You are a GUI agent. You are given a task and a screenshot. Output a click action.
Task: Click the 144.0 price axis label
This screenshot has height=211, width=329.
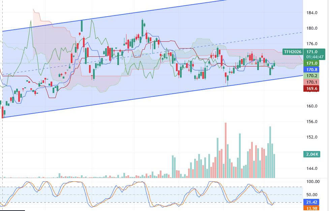click(311, 169)
